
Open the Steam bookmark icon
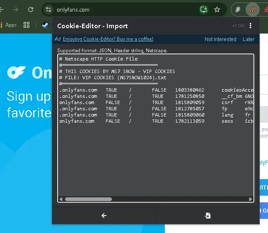tap(45, 25)
